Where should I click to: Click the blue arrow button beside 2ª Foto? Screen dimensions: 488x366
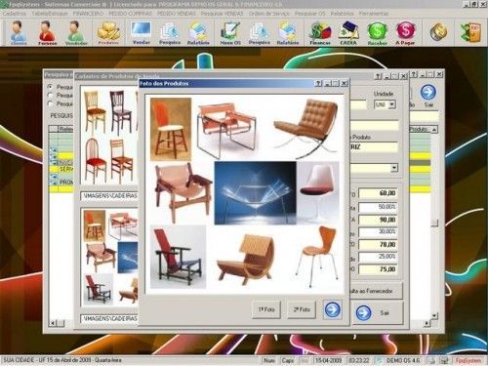tap(333, 309)
